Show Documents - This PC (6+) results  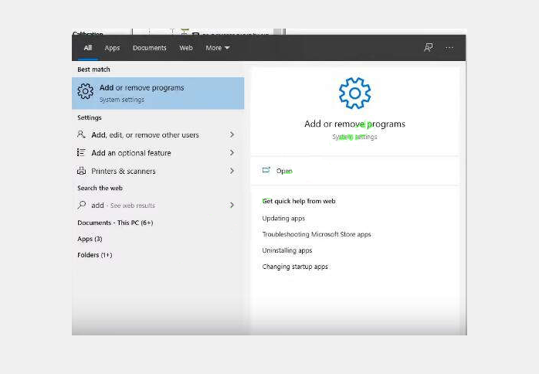click(x=115, y=223)
